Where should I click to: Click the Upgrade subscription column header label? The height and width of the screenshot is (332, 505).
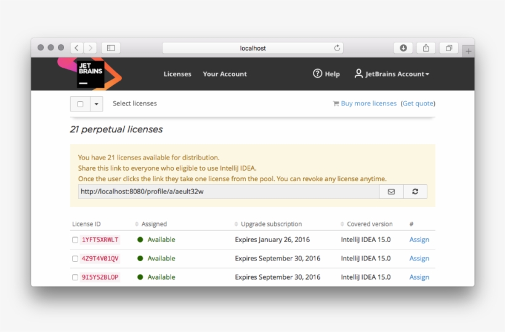pos(271,224)
